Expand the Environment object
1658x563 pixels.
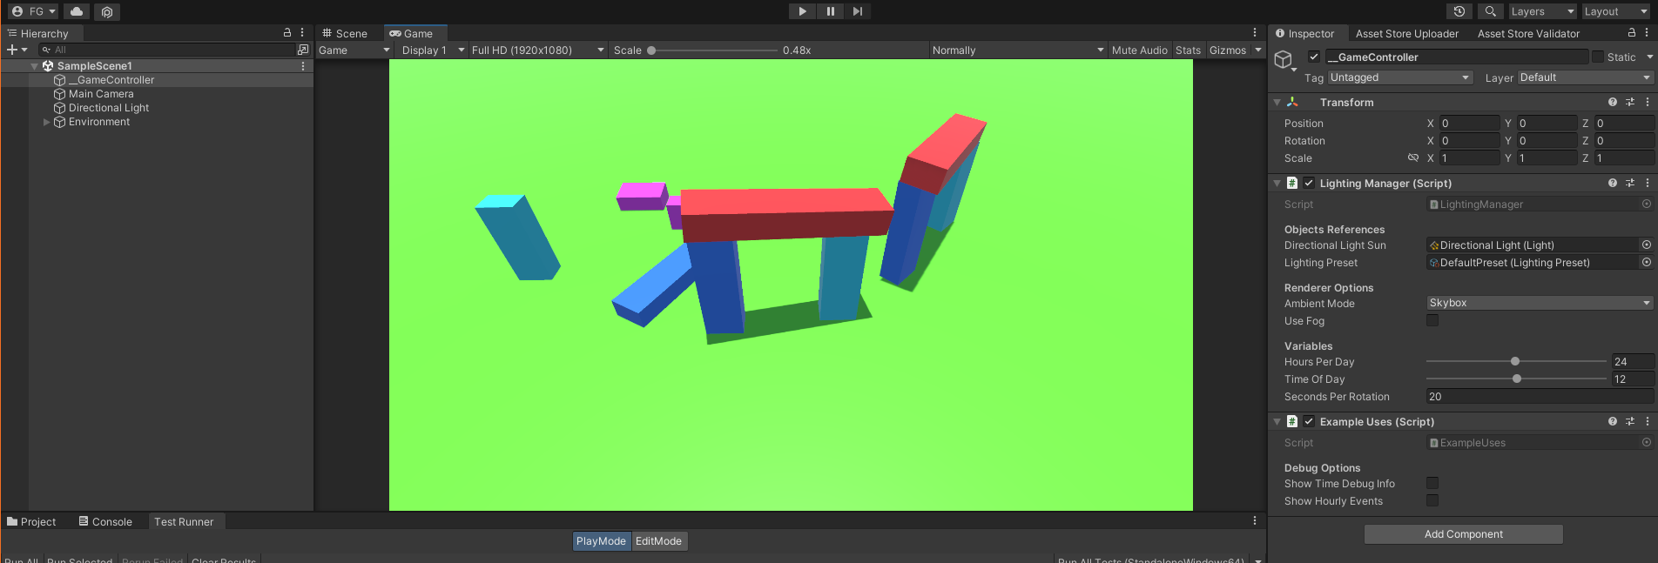47,122
